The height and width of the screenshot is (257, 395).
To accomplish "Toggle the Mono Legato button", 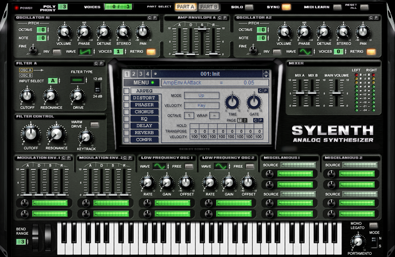I will pos(373,225).
